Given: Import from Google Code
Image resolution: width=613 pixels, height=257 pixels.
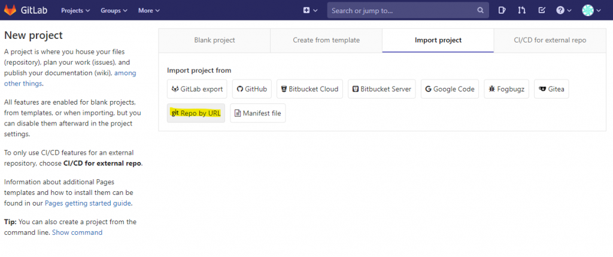Looking at the screenshot, I should (450, 89).
